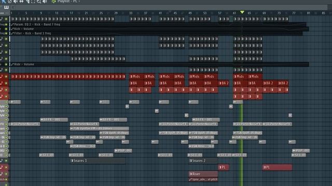Click bar 33 on the timeline ruler

pyautogui.click(x=131, y=13)
